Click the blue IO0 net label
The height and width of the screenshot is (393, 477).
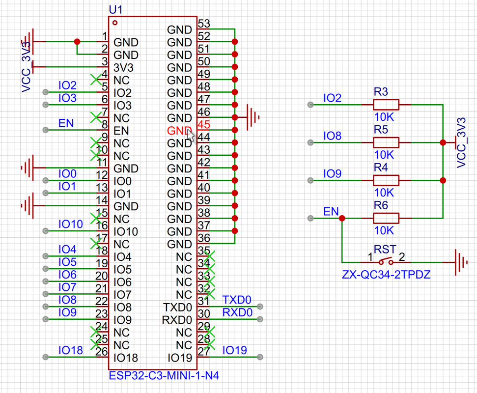coord(67,174)
